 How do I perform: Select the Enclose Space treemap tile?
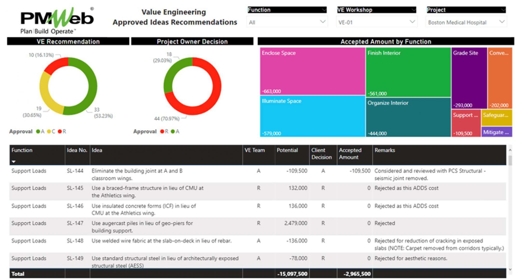pos(312,71)
